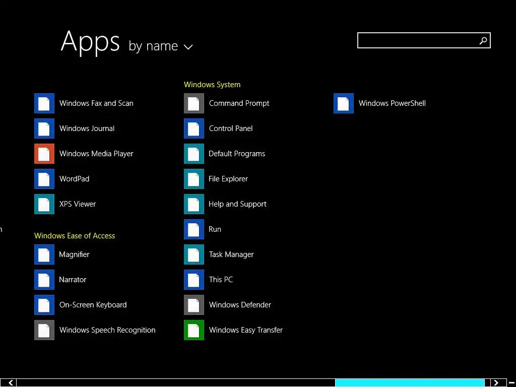Launch Task Manager icon
The width and height of the screenshot is (516, 387).
(x=194, y=254)
